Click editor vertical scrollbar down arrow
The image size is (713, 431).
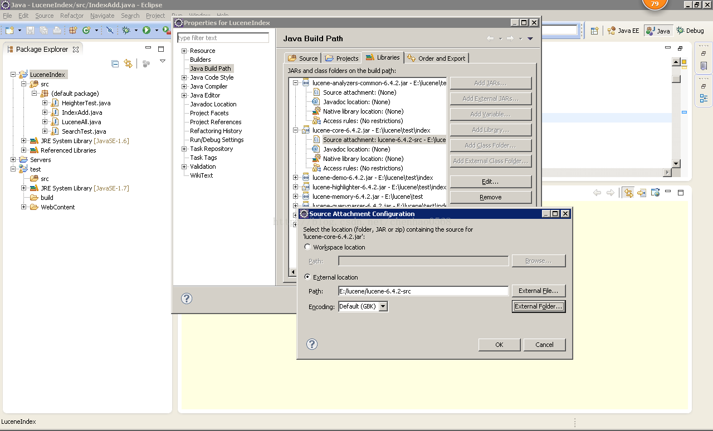coord(676,164)
